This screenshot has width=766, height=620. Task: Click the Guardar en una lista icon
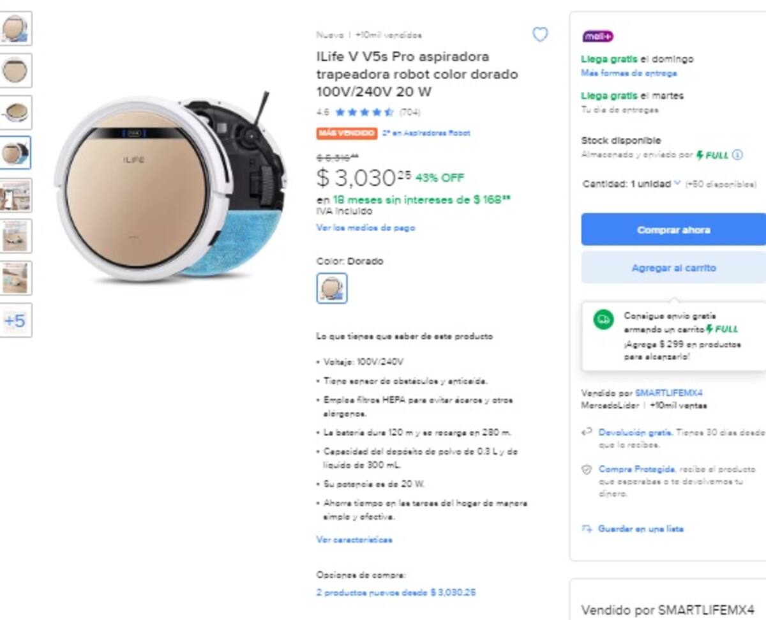click(x=587, y=529)
